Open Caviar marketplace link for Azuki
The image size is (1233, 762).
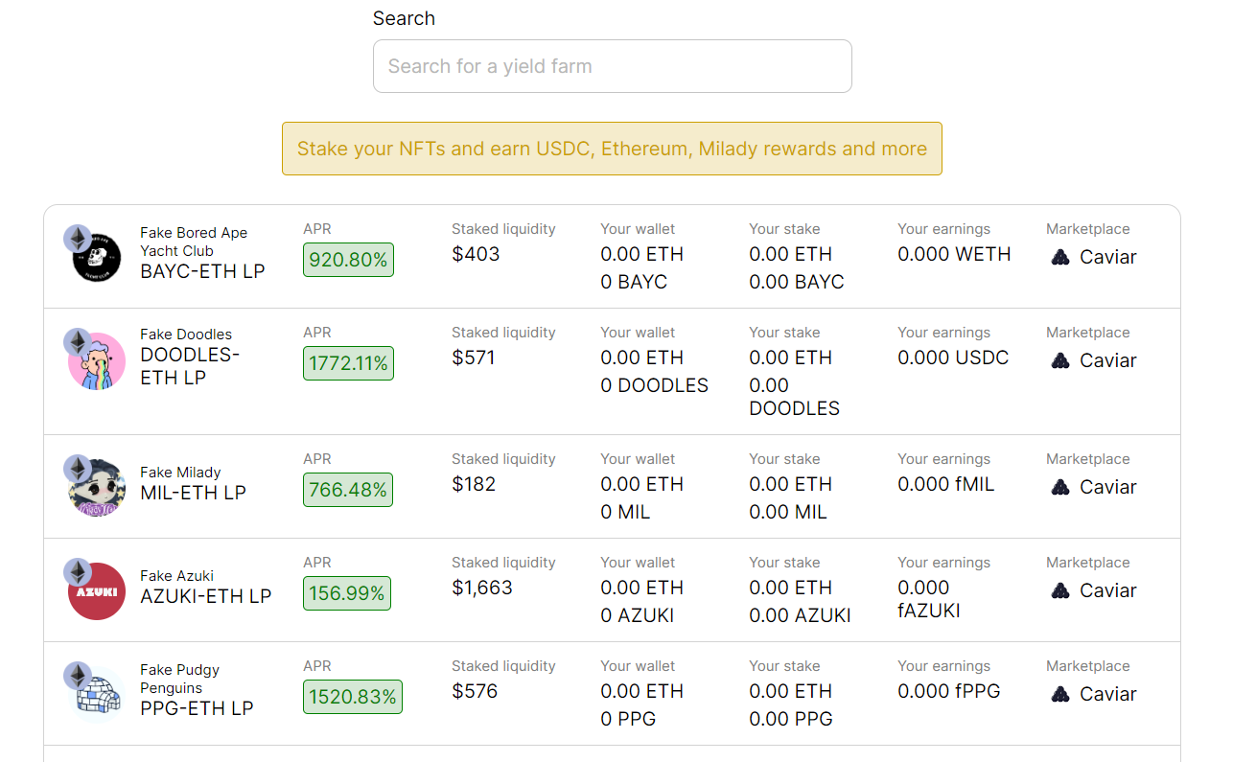point(1094,590)
